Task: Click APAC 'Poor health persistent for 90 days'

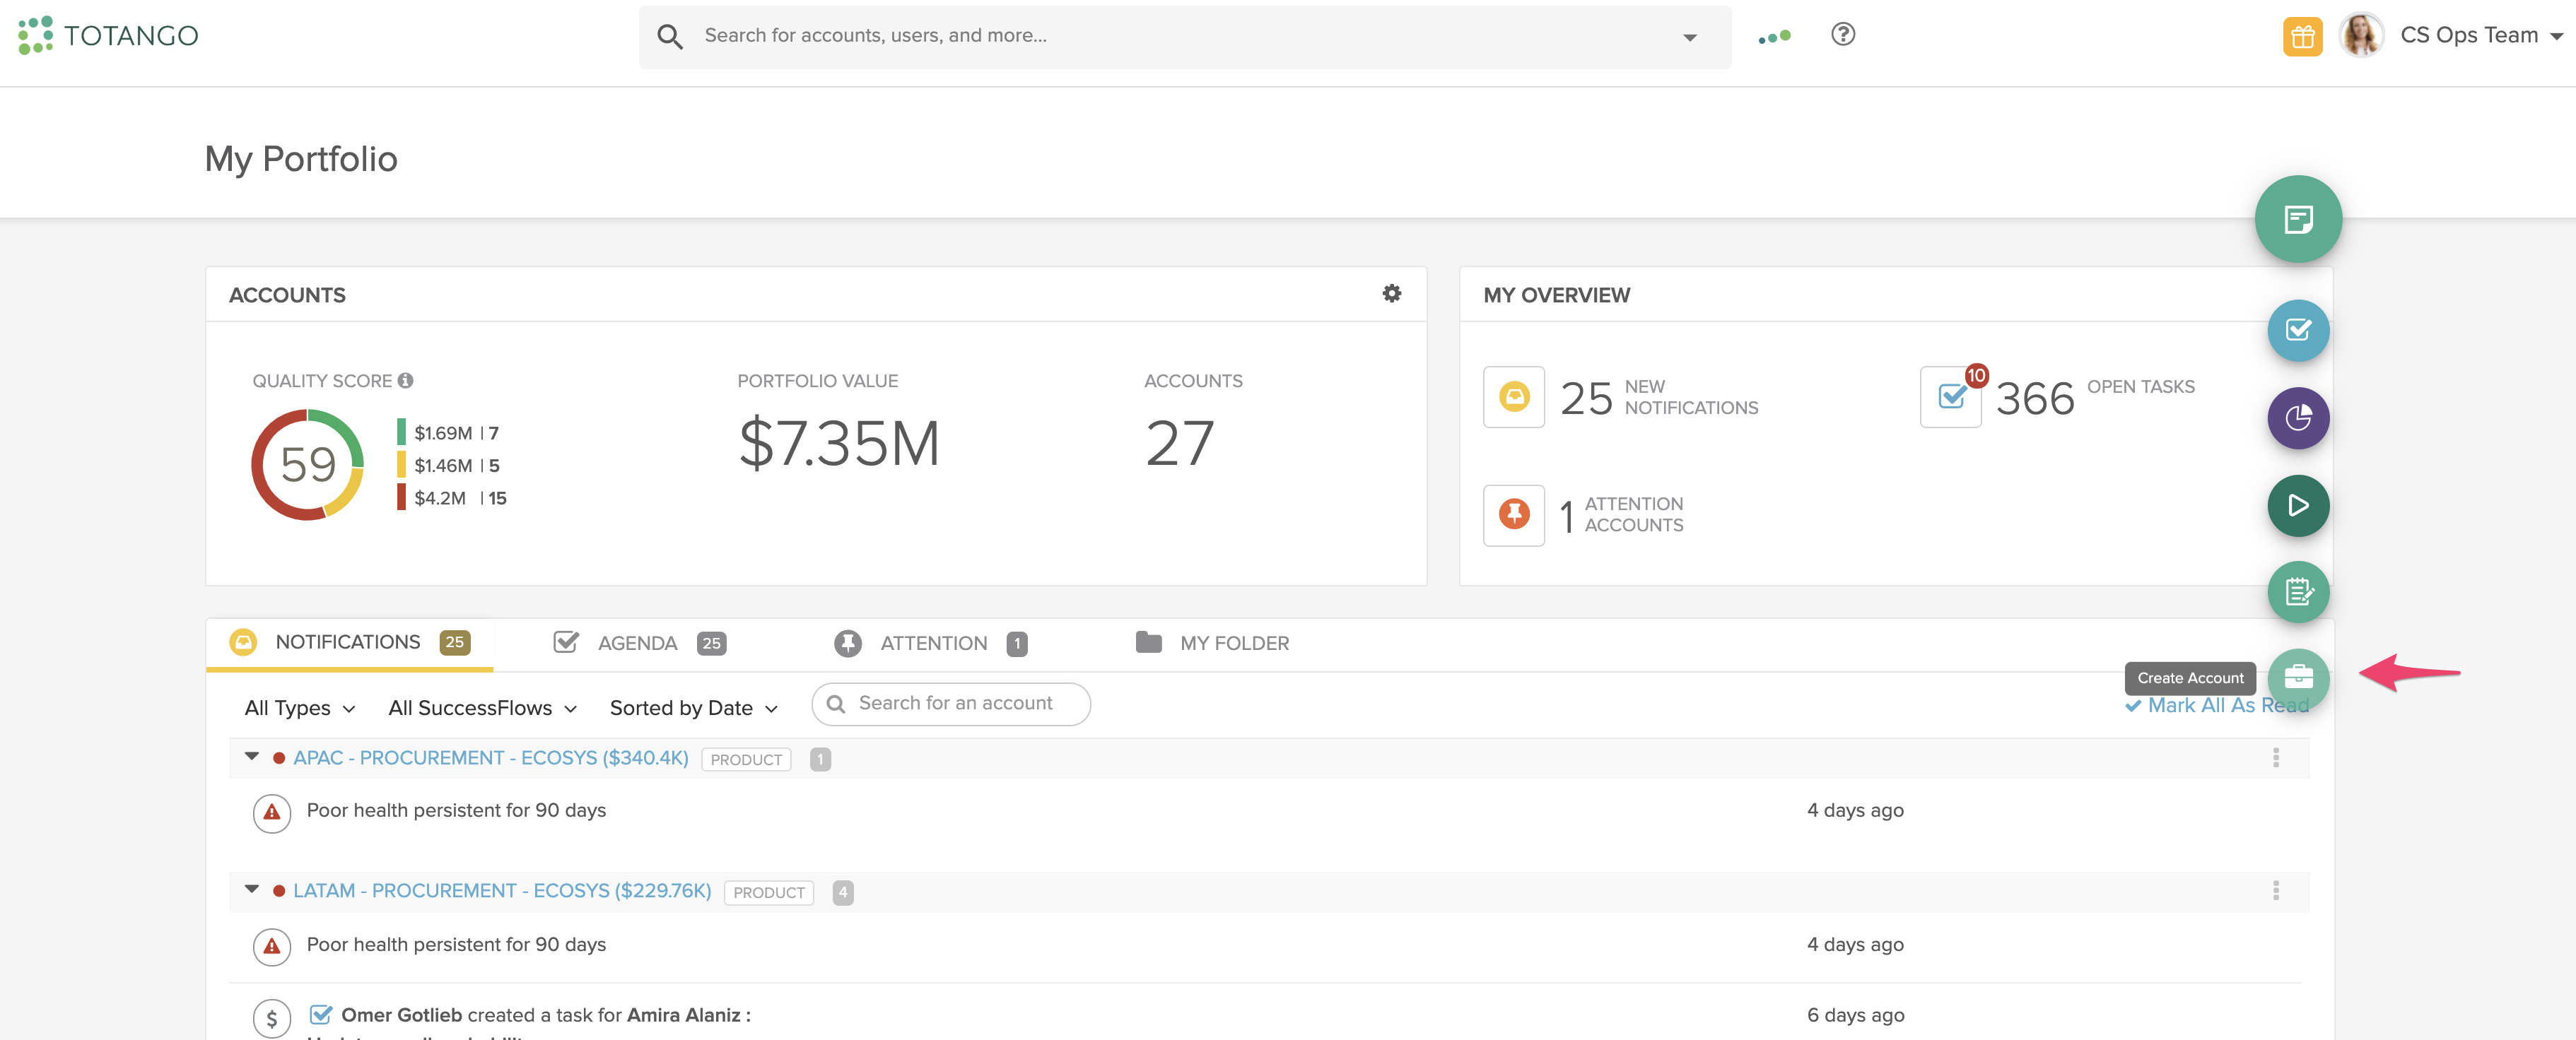Action: pyautogui.click(x=456, y=810)
